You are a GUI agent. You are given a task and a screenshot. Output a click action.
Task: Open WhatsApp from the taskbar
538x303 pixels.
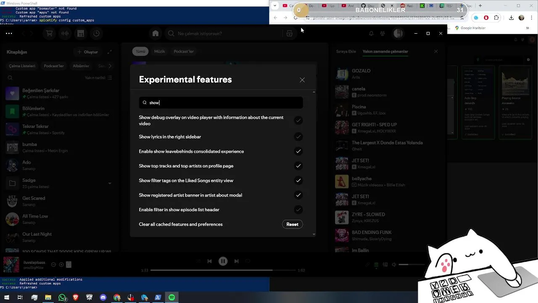(62, 298)
